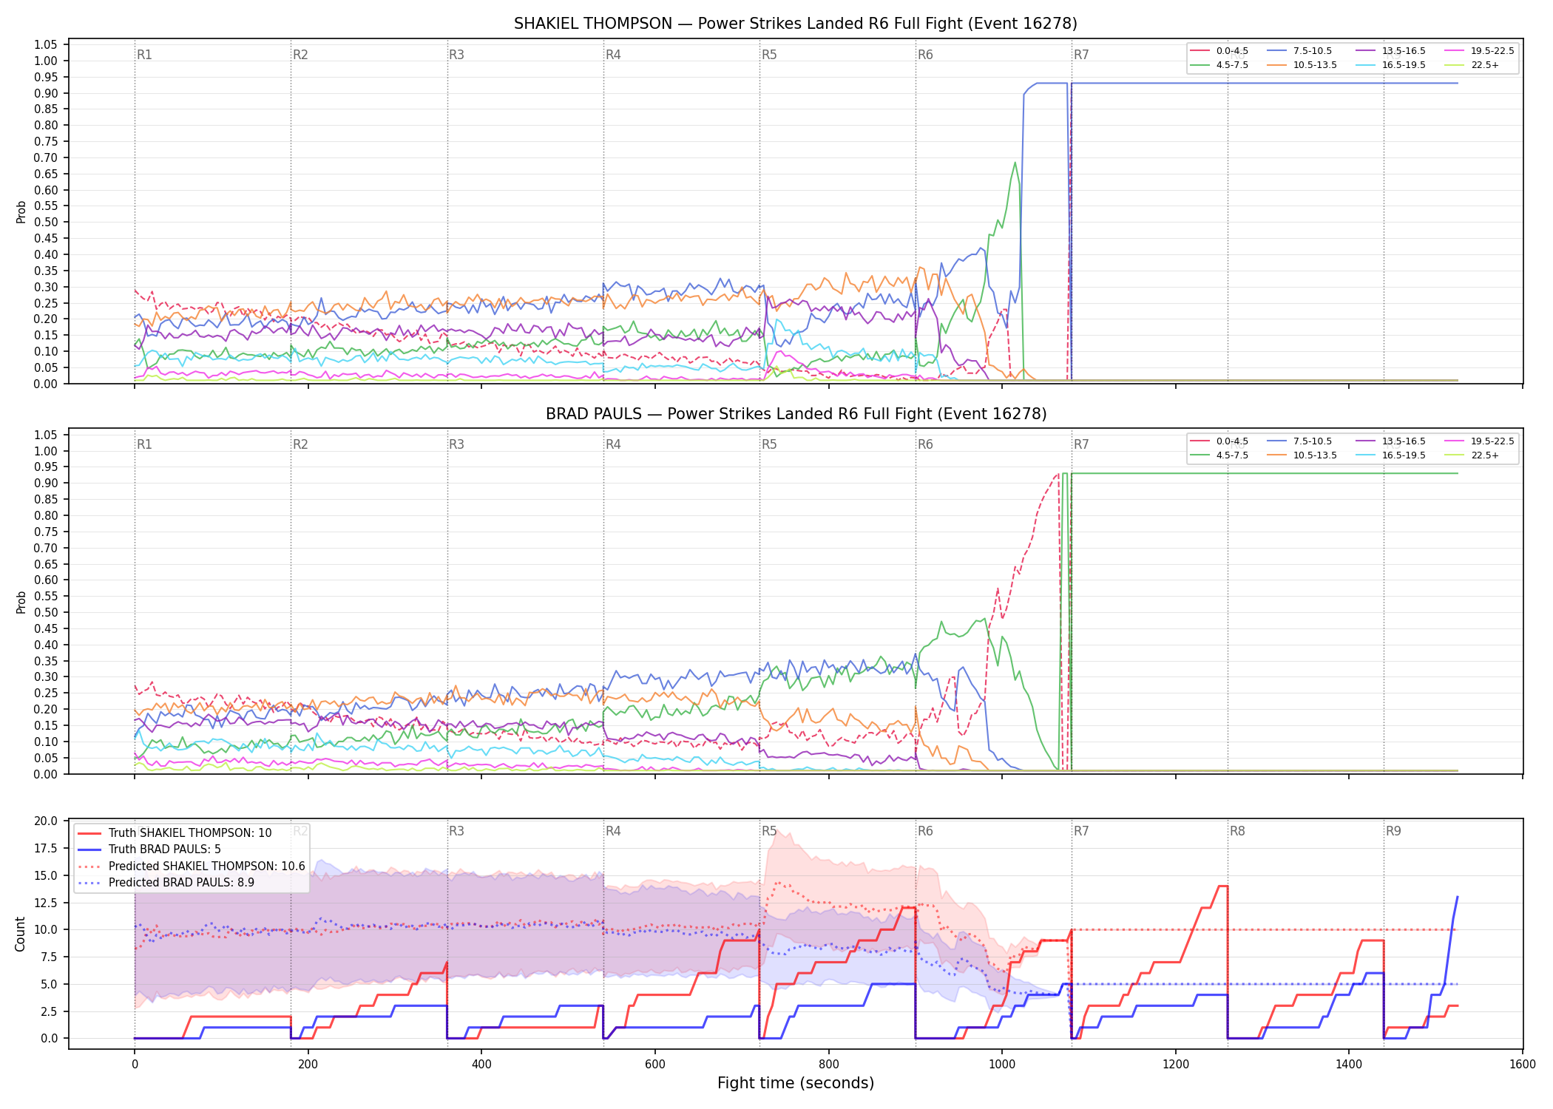Click the R1 round label in the SHAKIEL THOMPSON chart
Viewport: 1553px width, 1109px height.
coord(144,55)
